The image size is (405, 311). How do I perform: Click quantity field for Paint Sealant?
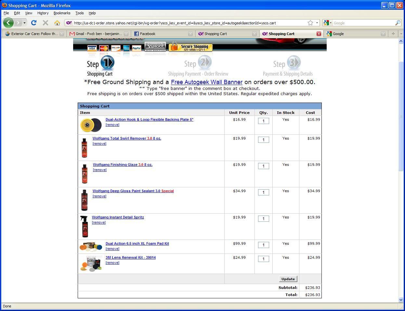(x=263, y=192)
